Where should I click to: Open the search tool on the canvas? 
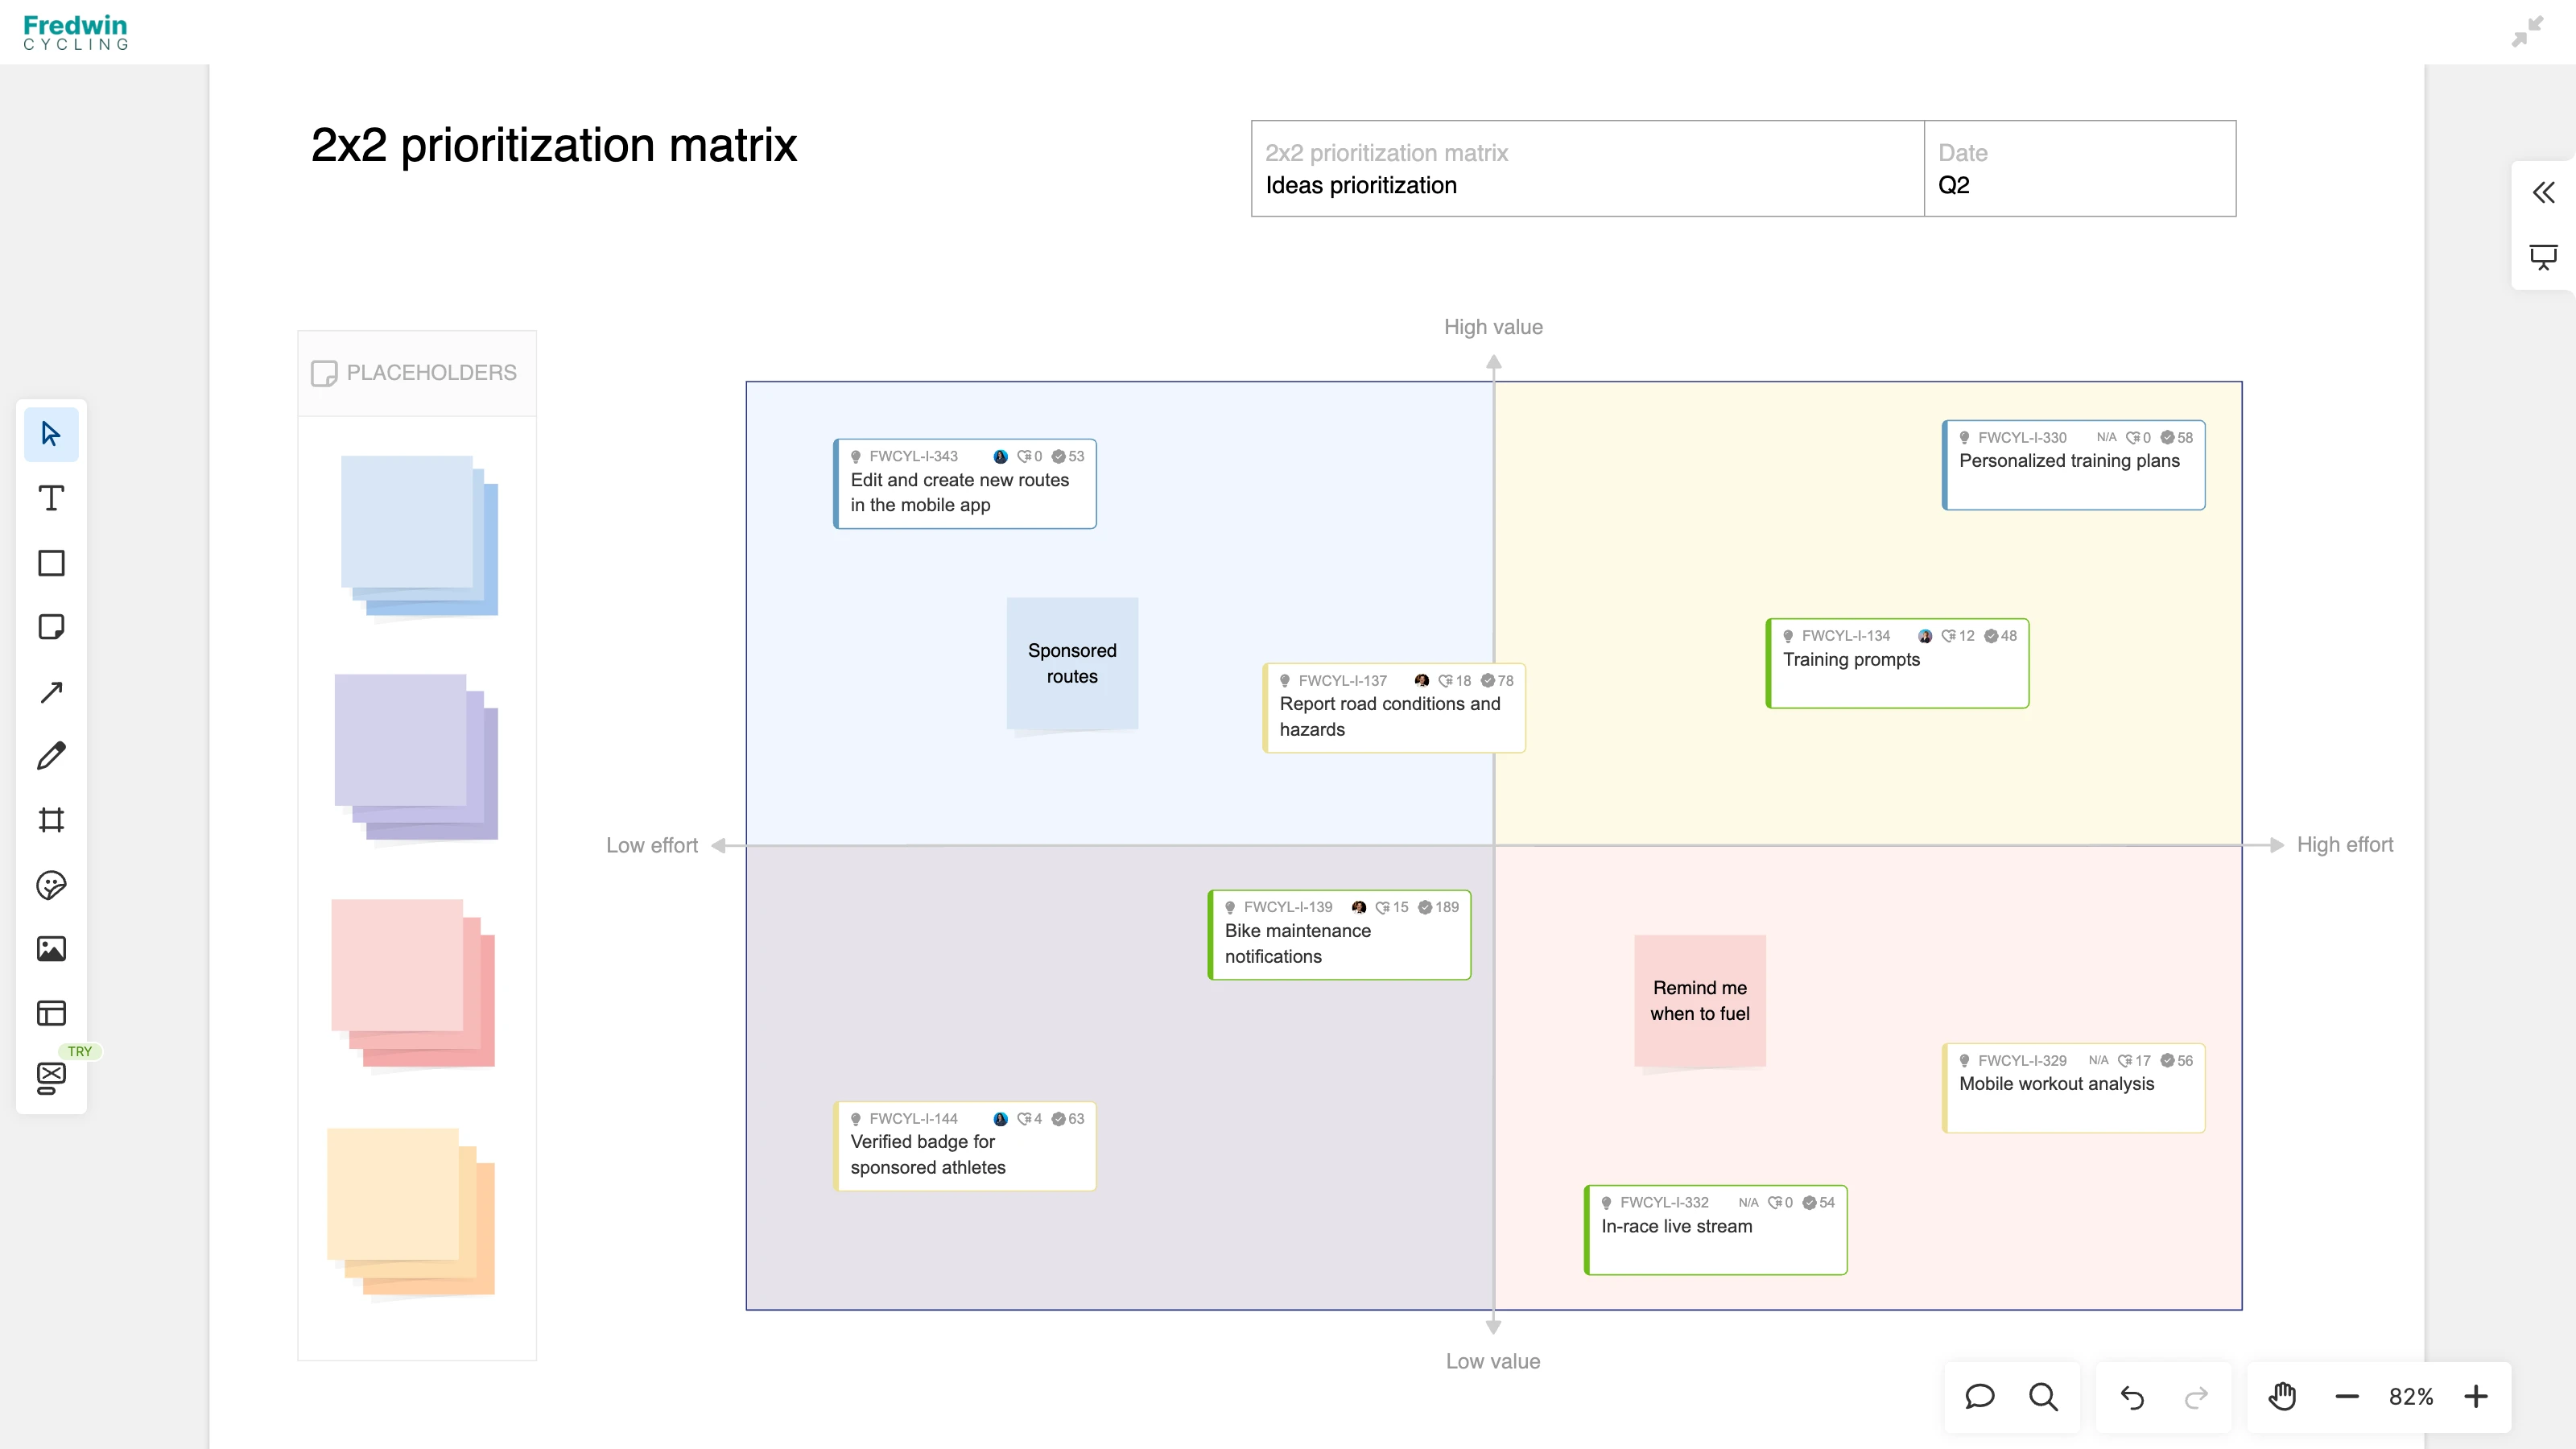pyautogui.click(x=2044, y=1397)
